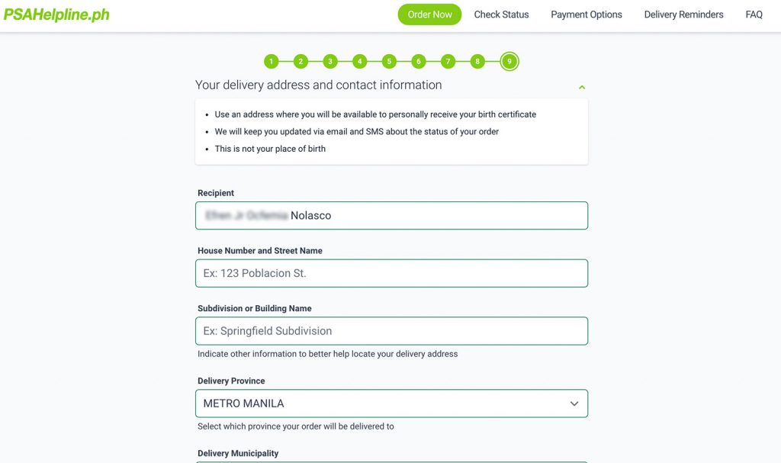This screenshot has height=463, width=781.
Task: Select current step 9 circle
Action: (x=509, y=61)
